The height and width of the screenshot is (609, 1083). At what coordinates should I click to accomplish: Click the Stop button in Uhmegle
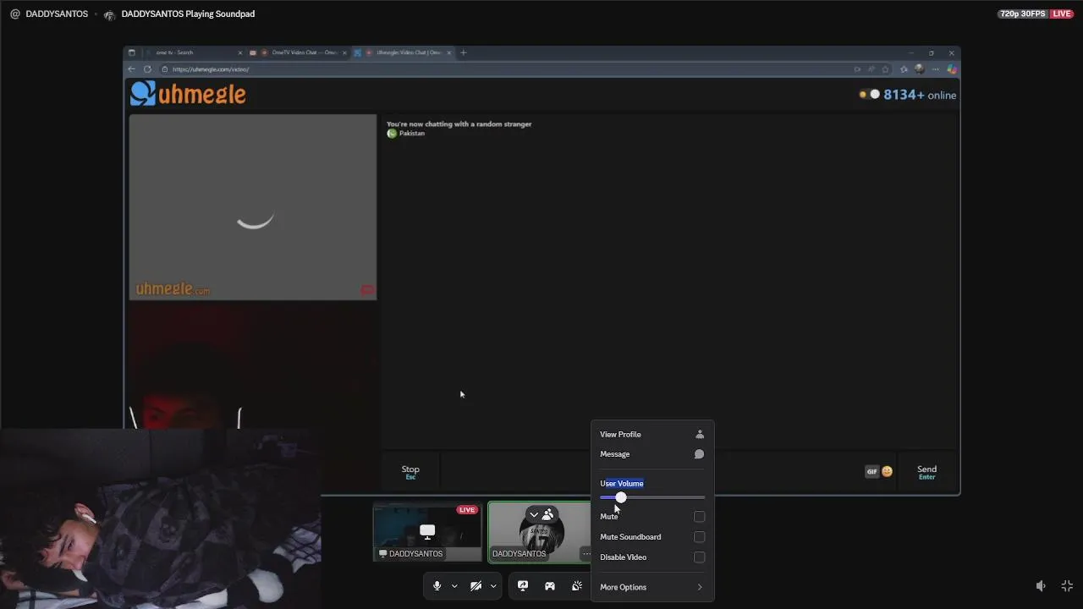pyautogui.click(x=410, y=472)
